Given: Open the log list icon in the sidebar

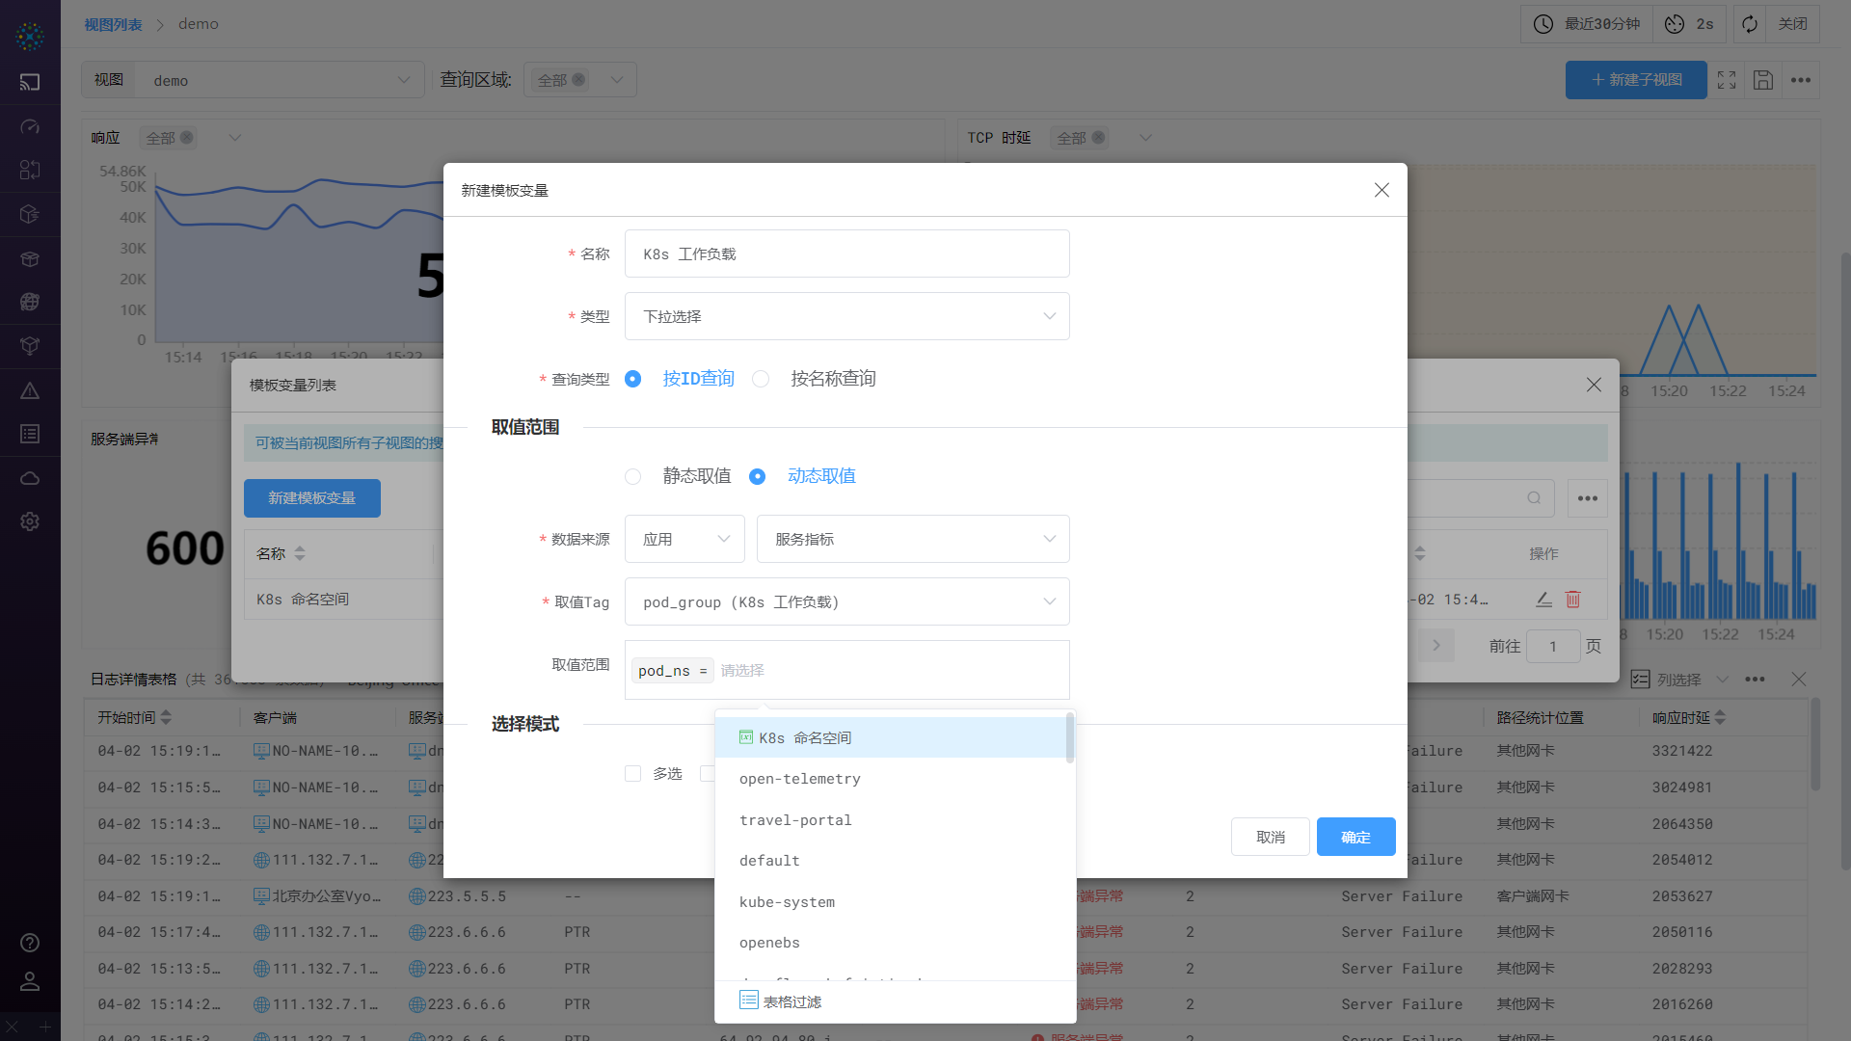Looking at the screenshot, I should [x=30, y=433].
